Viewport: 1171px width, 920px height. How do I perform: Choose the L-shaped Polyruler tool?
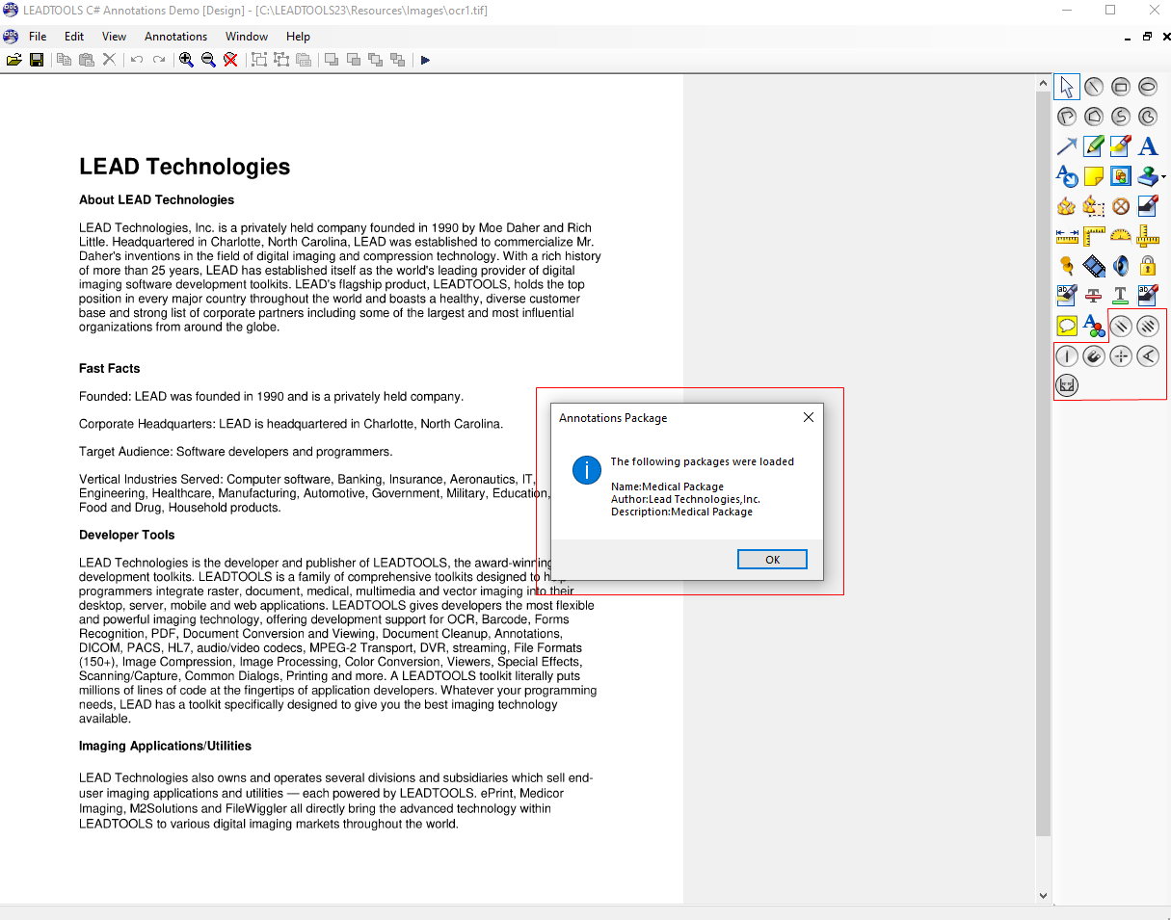click(x=1094, y=236)
